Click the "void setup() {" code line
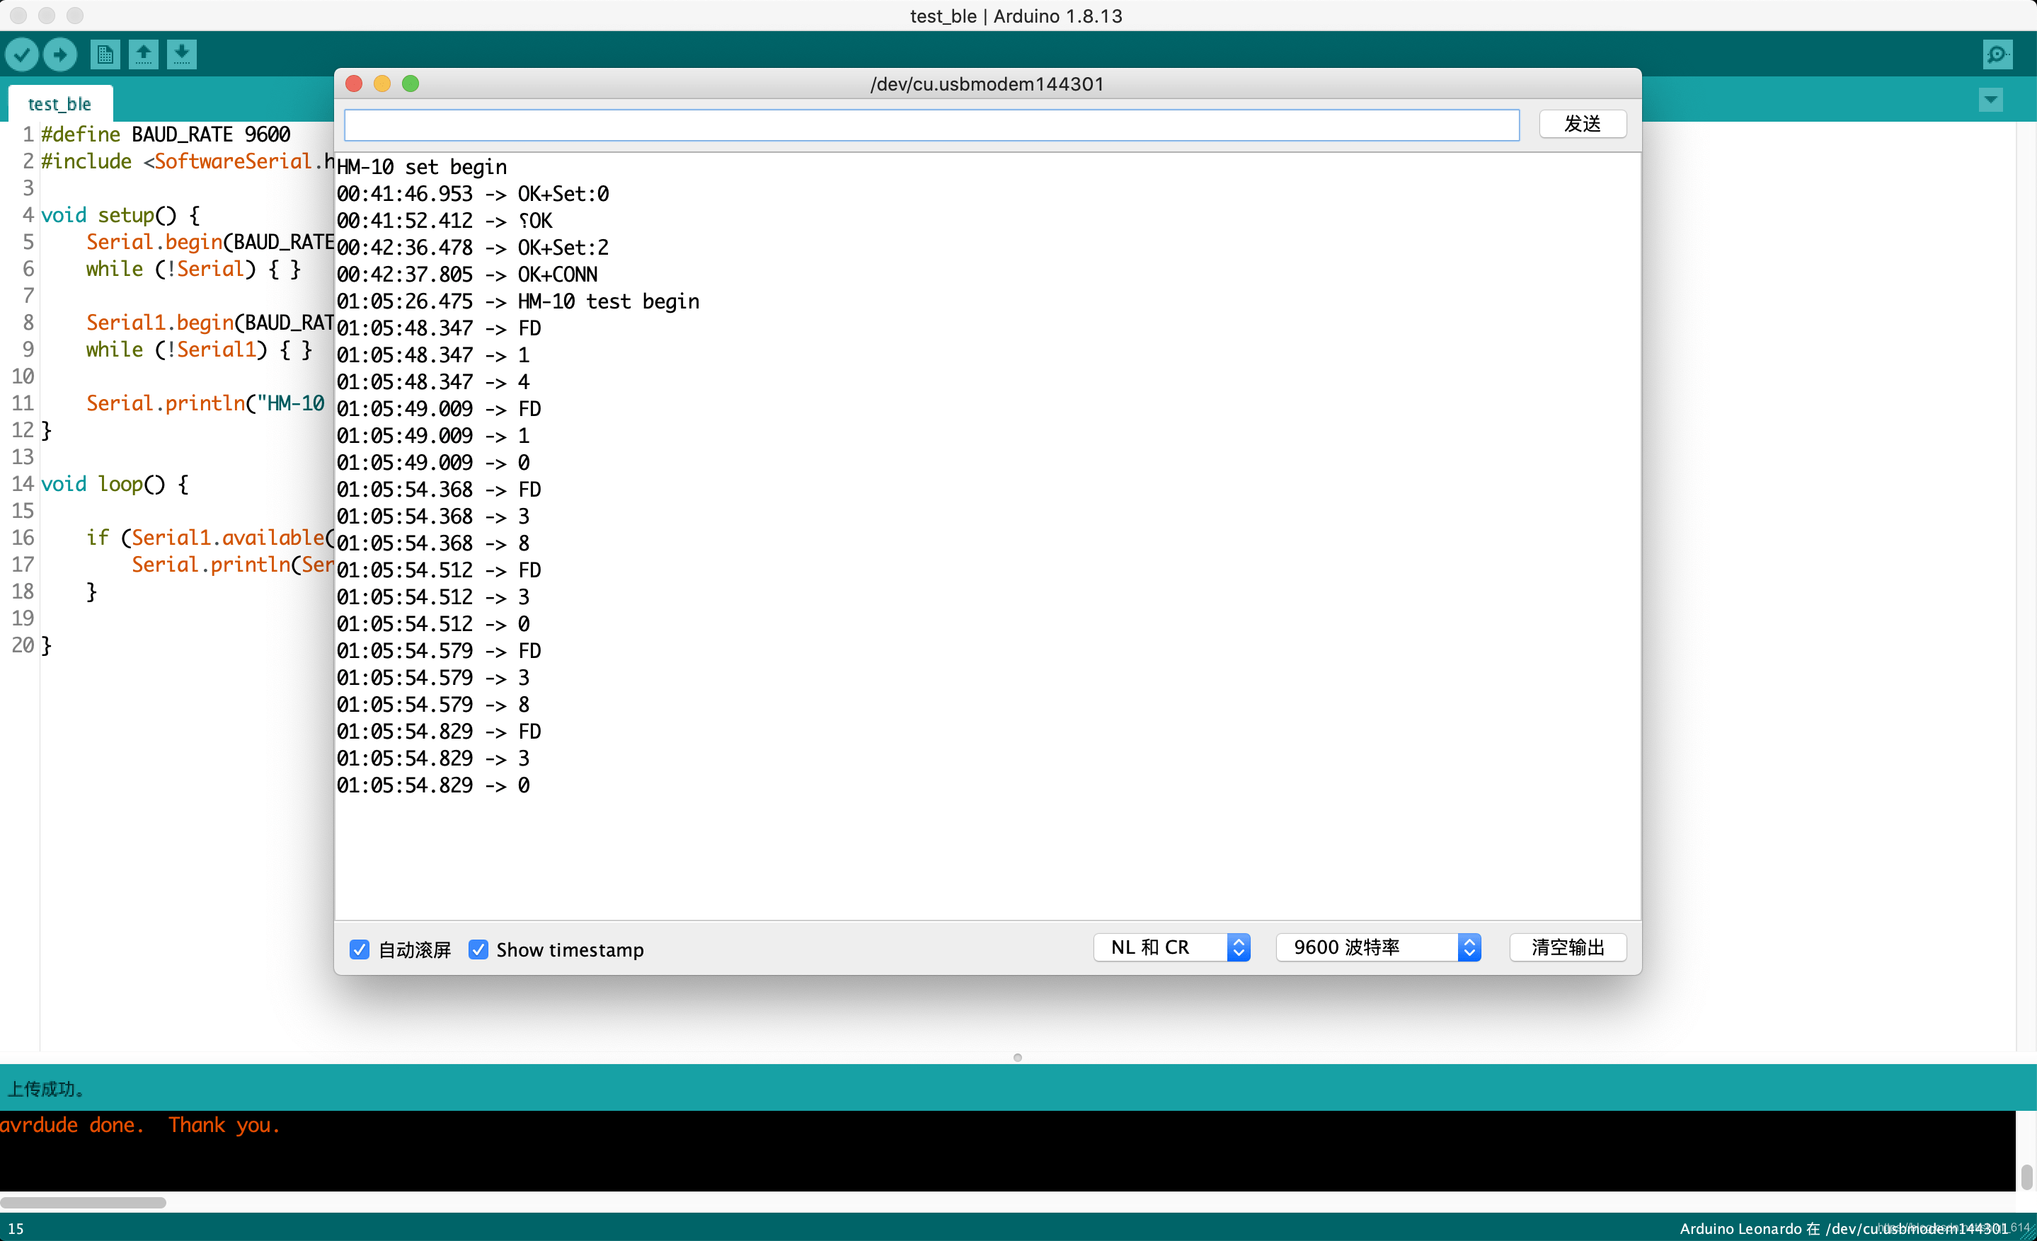 click(121, 215)
